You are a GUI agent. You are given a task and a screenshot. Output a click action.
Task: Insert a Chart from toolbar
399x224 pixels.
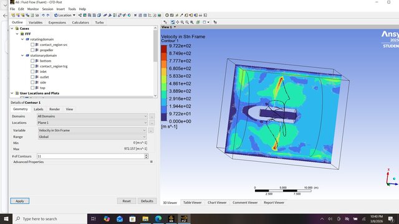click(150, 15)
